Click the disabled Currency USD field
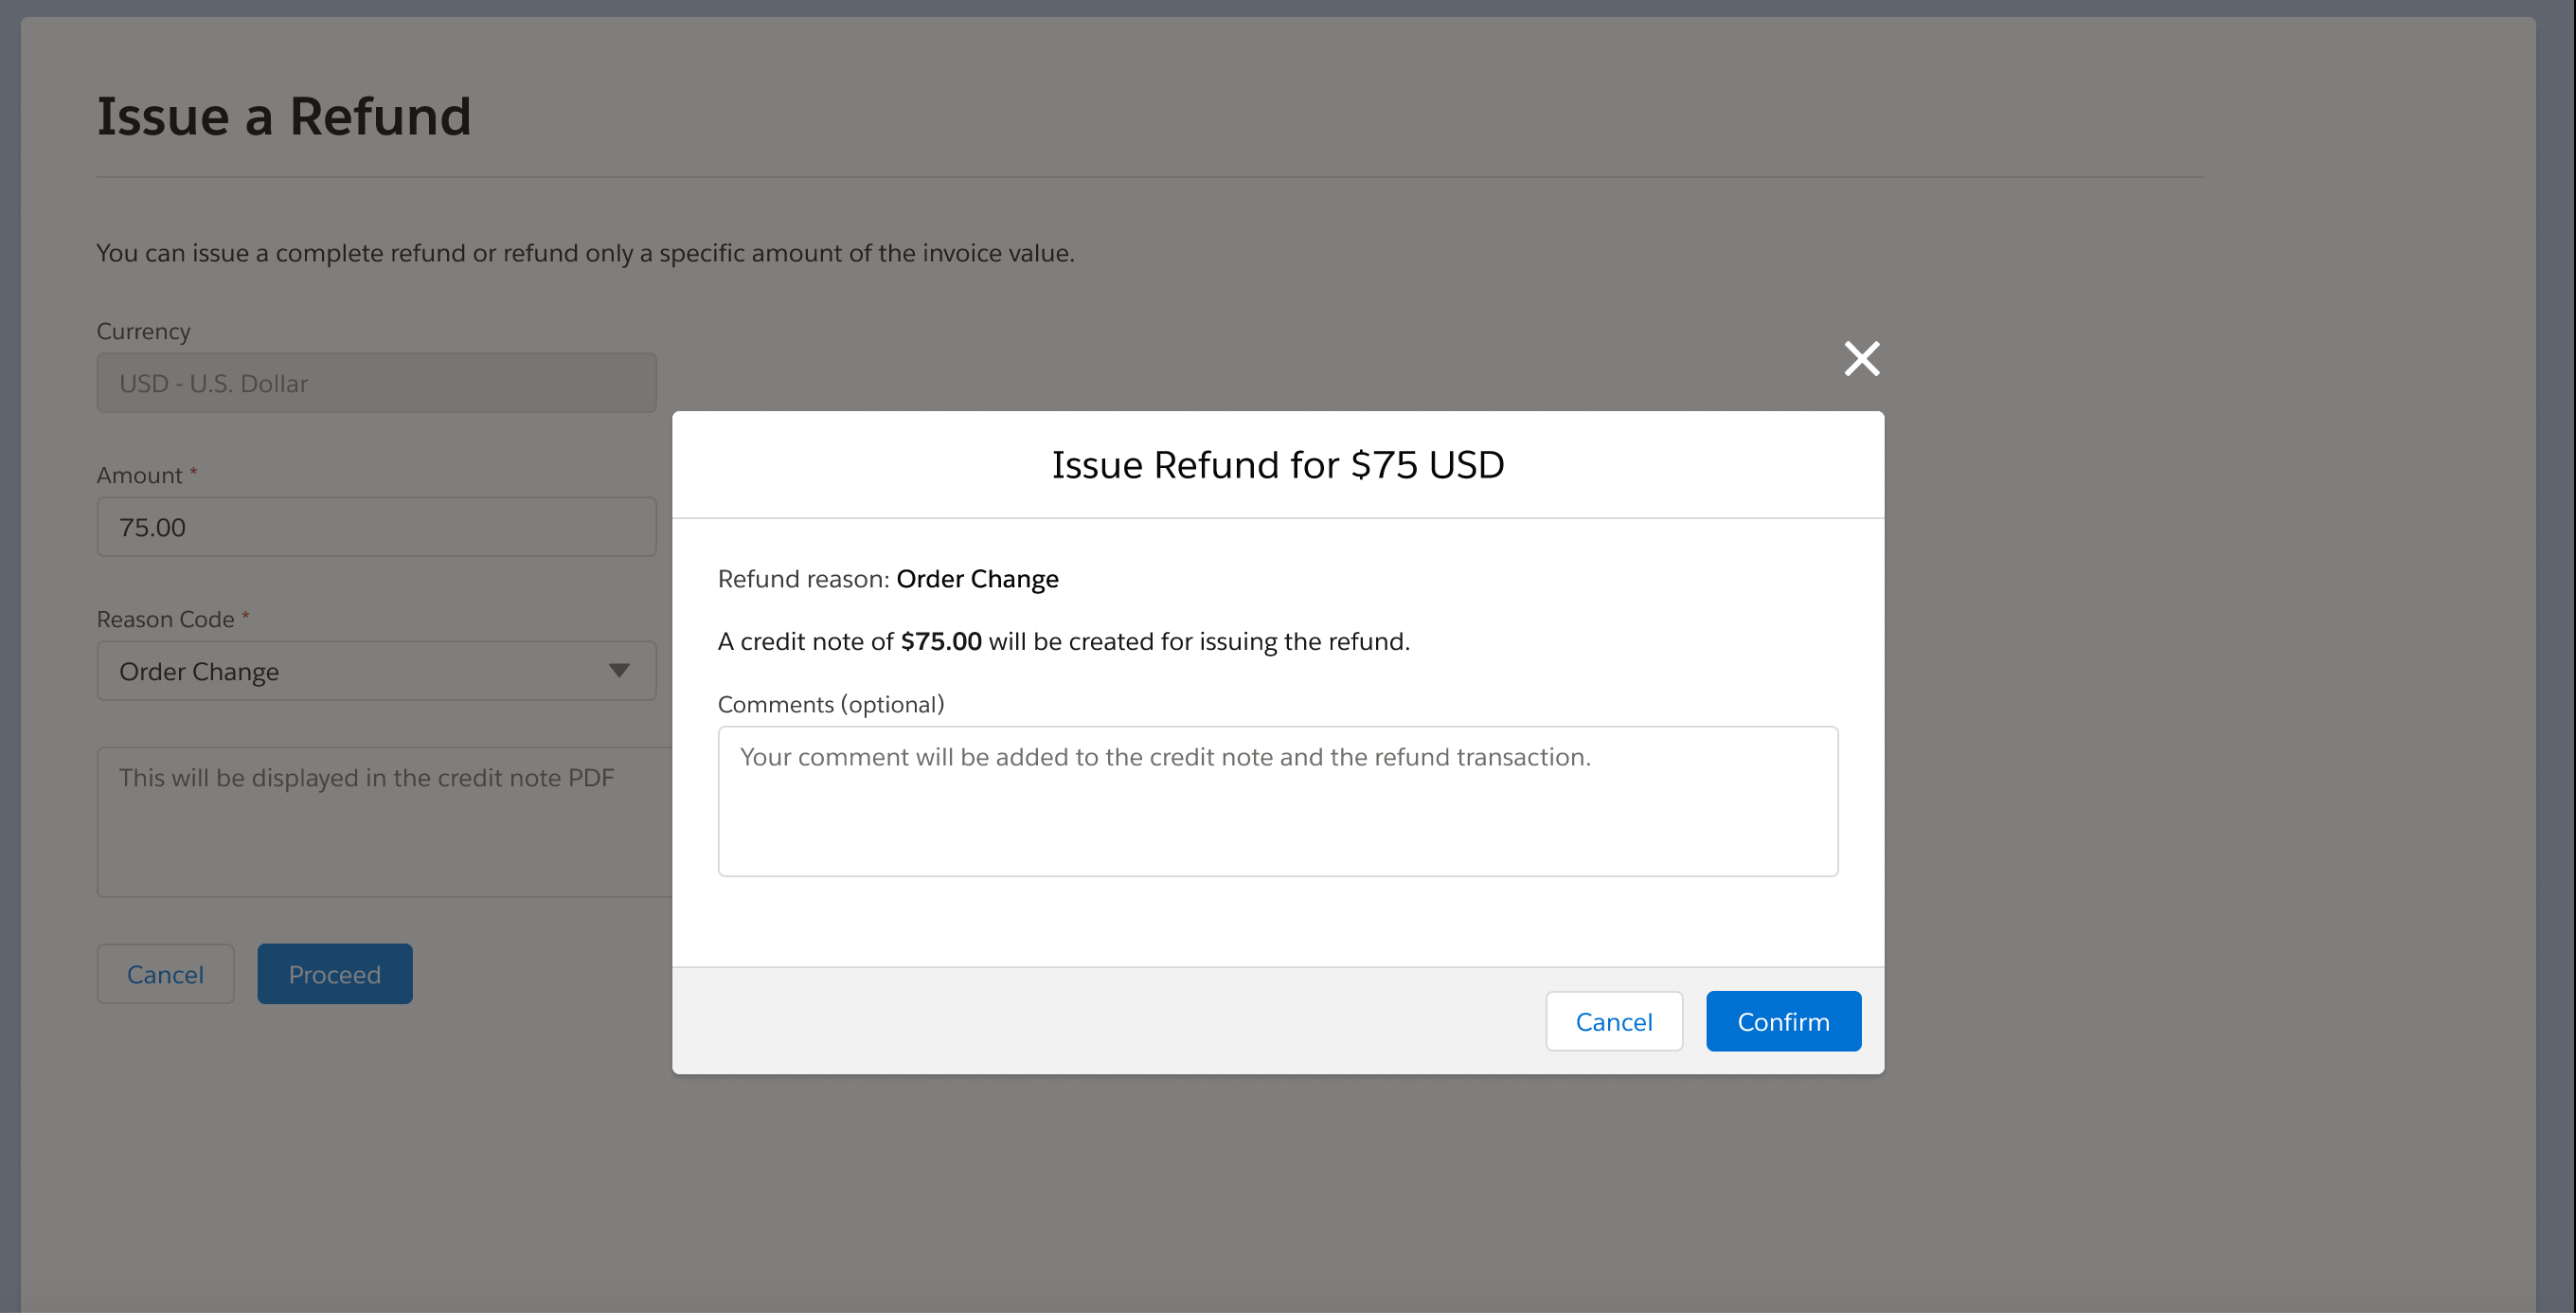2576x1313 pixels. click(x=376, y=383)
